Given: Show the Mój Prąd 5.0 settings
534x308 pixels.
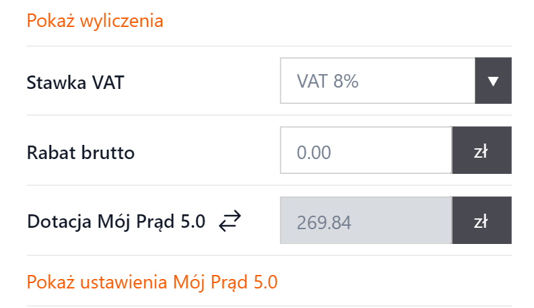Looking at the screenshot, I should (152, 281).
